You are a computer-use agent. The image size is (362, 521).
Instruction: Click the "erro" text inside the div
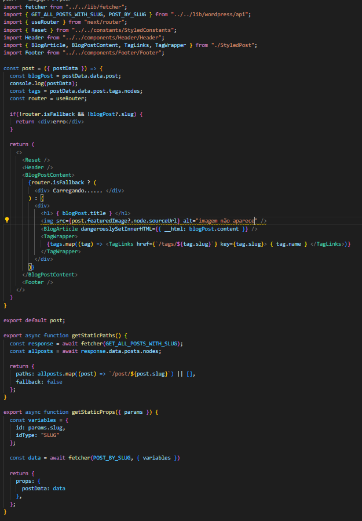[x=59, y=122]
